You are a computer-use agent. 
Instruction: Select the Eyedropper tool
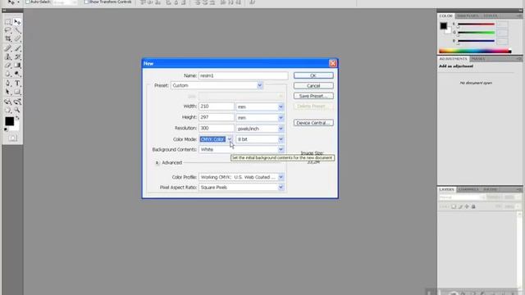tap(17, 39)
